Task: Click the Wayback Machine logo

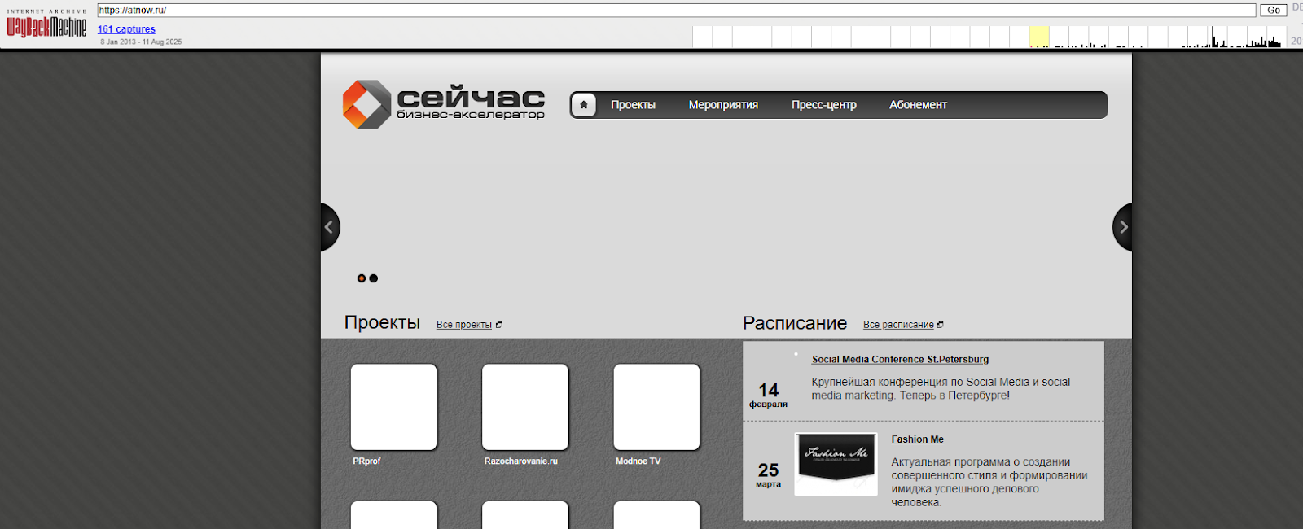Action: 46,25
